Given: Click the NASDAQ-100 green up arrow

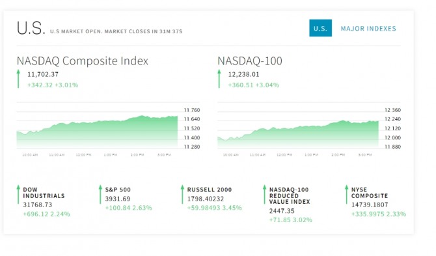Looking at the screenshot, I should pyautogui.click(x=219, y=79).
